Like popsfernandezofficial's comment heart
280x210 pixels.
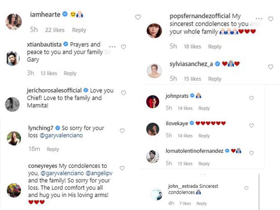(x=270, y=19)
